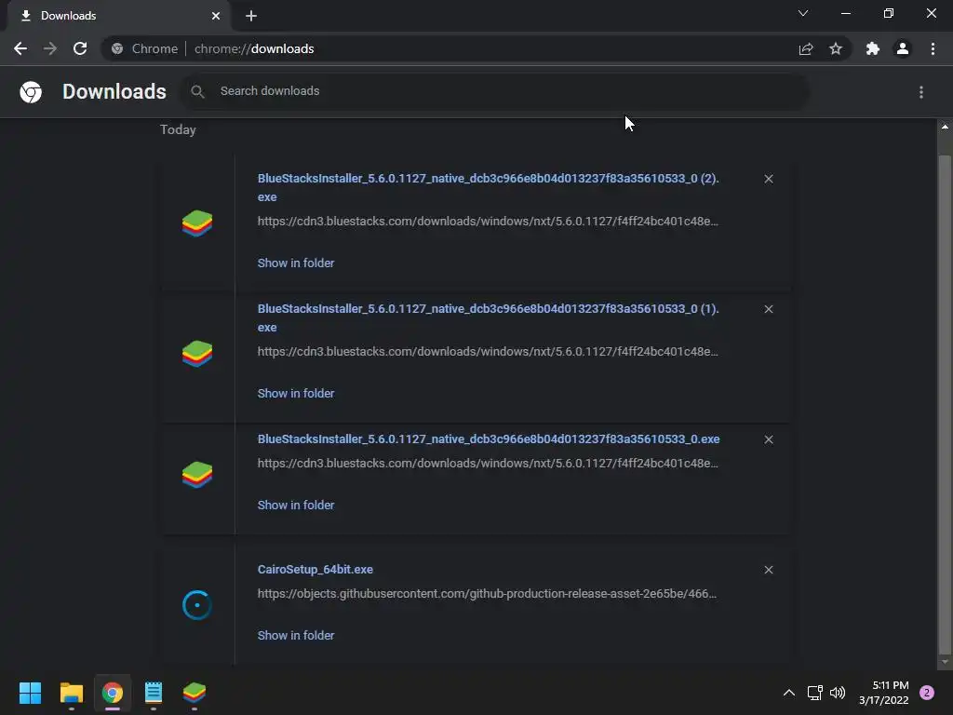Remove CairoSetup_64bit.exe from list
Viewport: 953px width, 715px height.
(x=769, y=570)
